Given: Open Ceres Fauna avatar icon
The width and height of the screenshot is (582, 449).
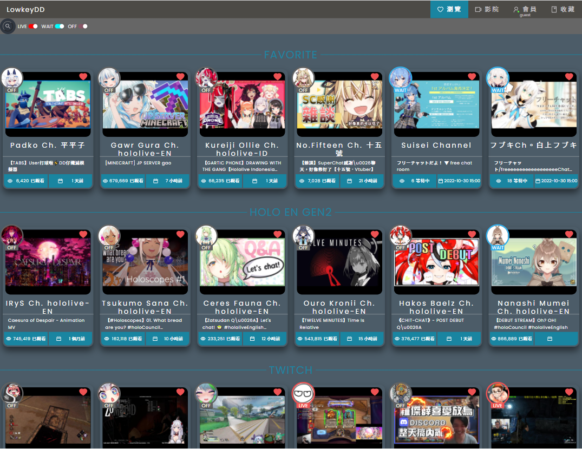Looking at the screenshot, I should coord(206,236).
